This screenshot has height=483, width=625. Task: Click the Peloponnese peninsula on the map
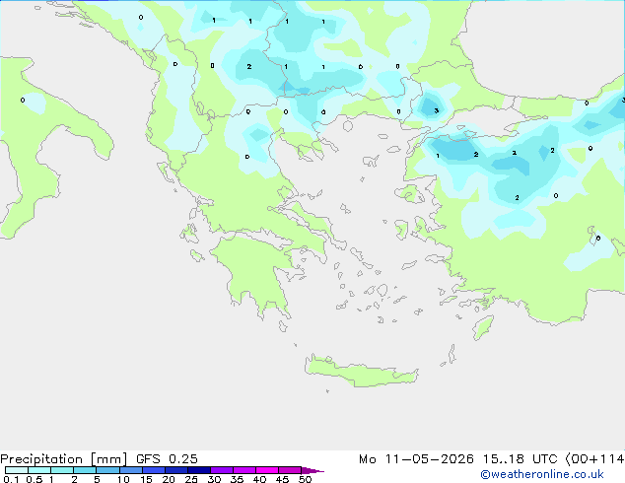255,271
